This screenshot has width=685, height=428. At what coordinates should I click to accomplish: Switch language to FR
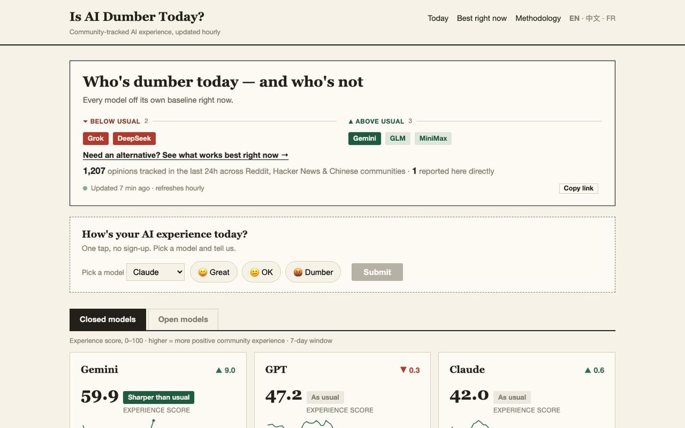coord(611,18)
